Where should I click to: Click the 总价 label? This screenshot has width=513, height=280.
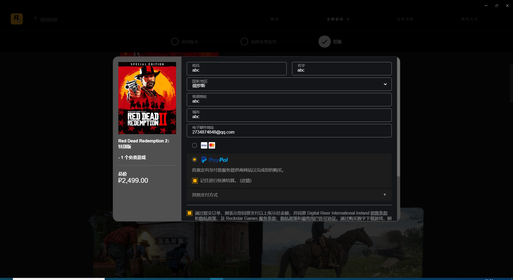123,174
